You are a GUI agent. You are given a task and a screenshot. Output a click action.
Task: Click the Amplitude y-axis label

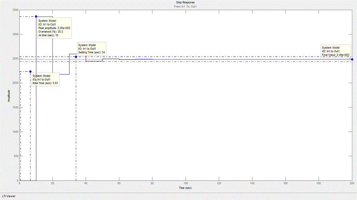[x=9, y=95]
